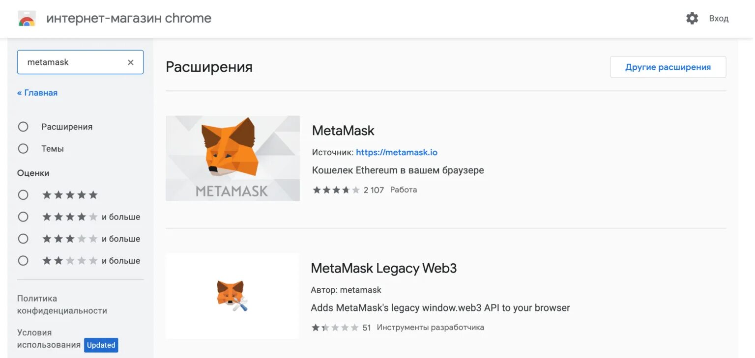Click MetaMask's star rating
755x358 pixels.
tap(336, 190)
